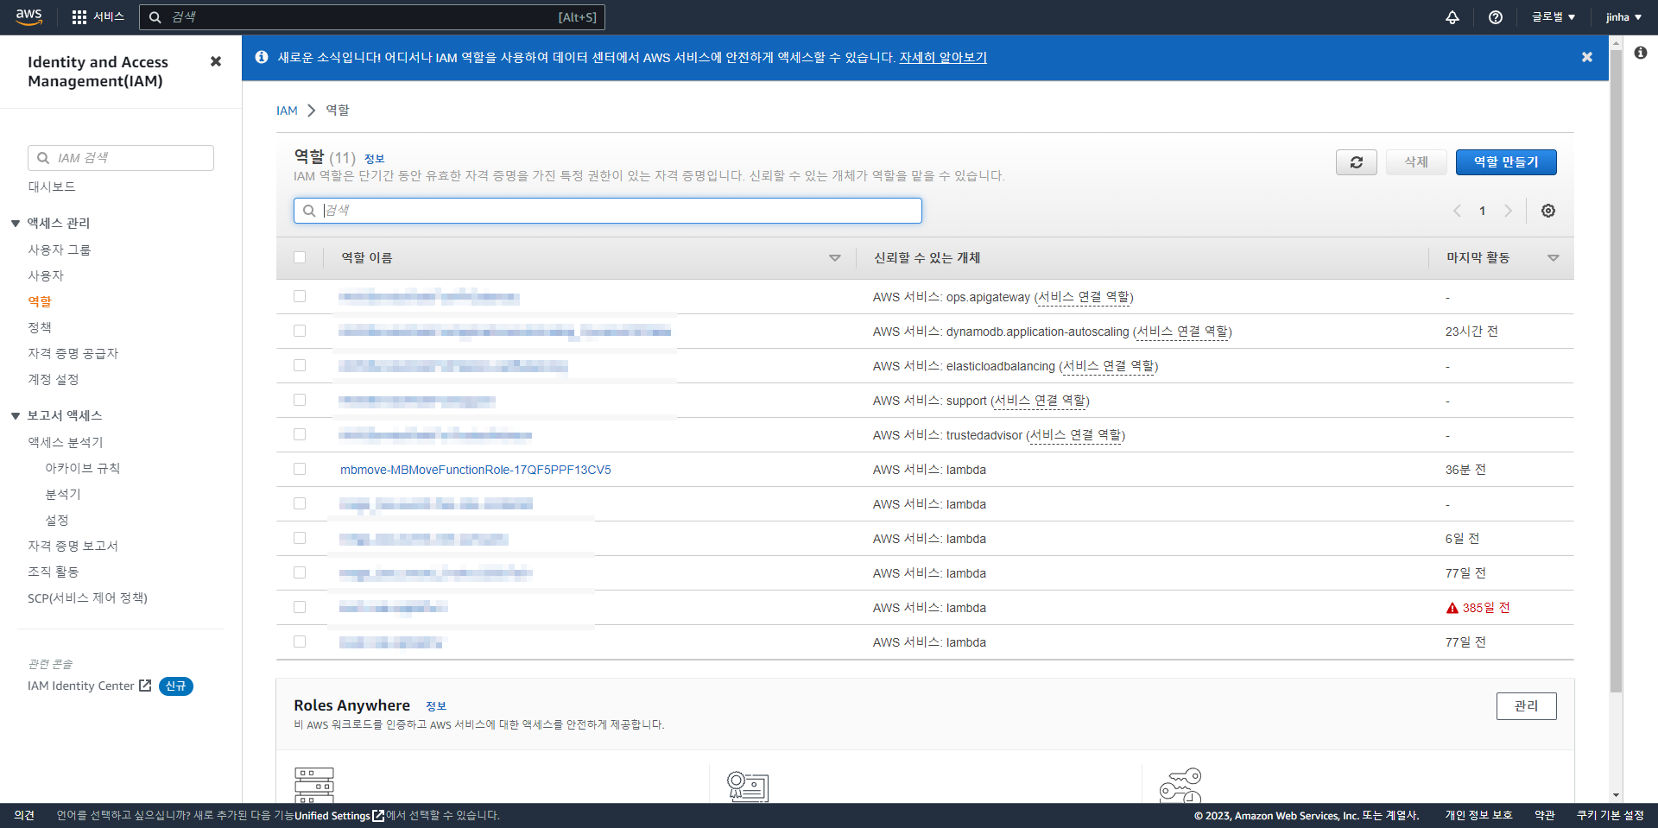Check the ops.apigateway role row
Screen dimensions: 1658x828
[x=300, y=296]
